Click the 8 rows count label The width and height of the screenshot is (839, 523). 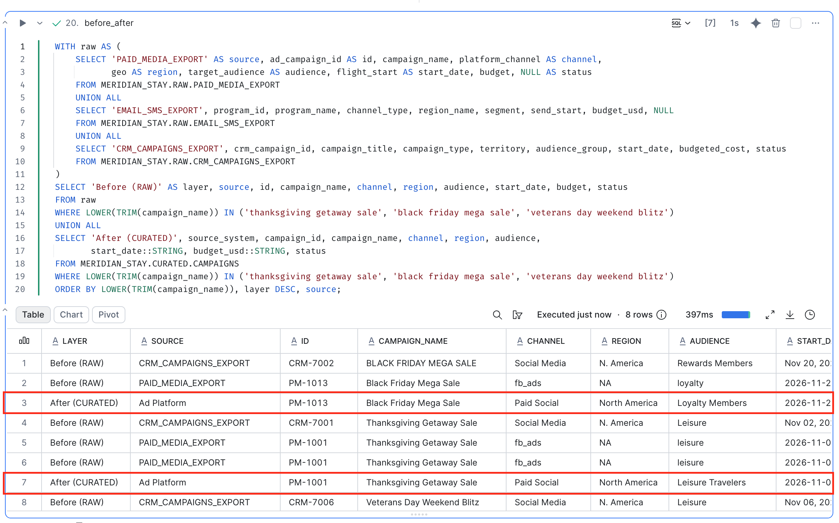tap(639, 315)
